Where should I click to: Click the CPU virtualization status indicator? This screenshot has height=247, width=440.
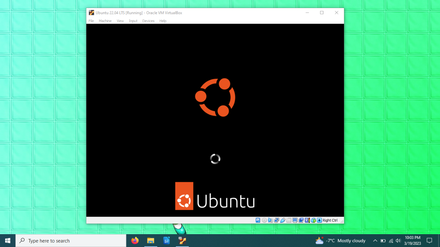click(x=307, y=220)
